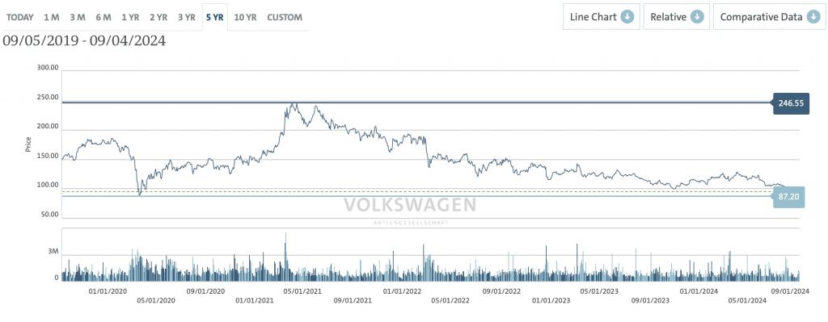Click the 87.20 low price marker
828x322 pixels.
pyautogui.click(x=789, y=197)
